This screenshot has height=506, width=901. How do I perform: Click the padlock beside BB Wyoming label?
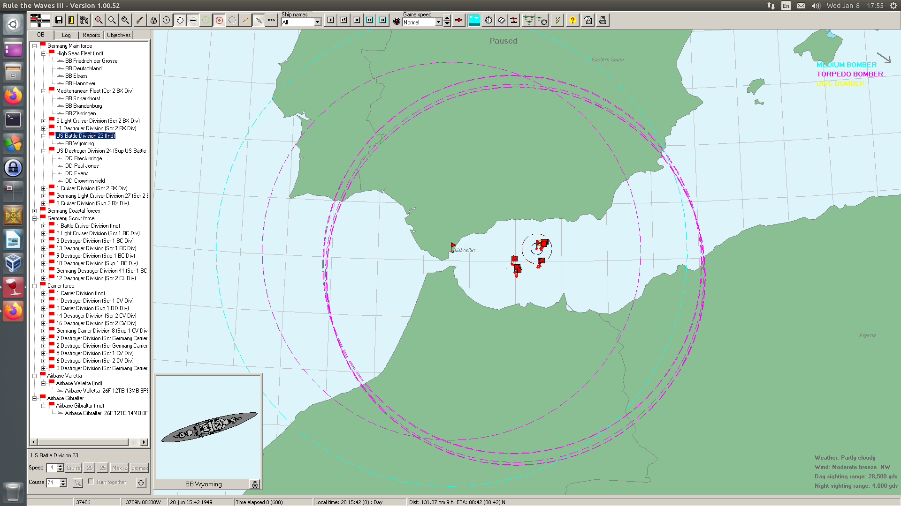pyautogui.click(x=255, y=484)
